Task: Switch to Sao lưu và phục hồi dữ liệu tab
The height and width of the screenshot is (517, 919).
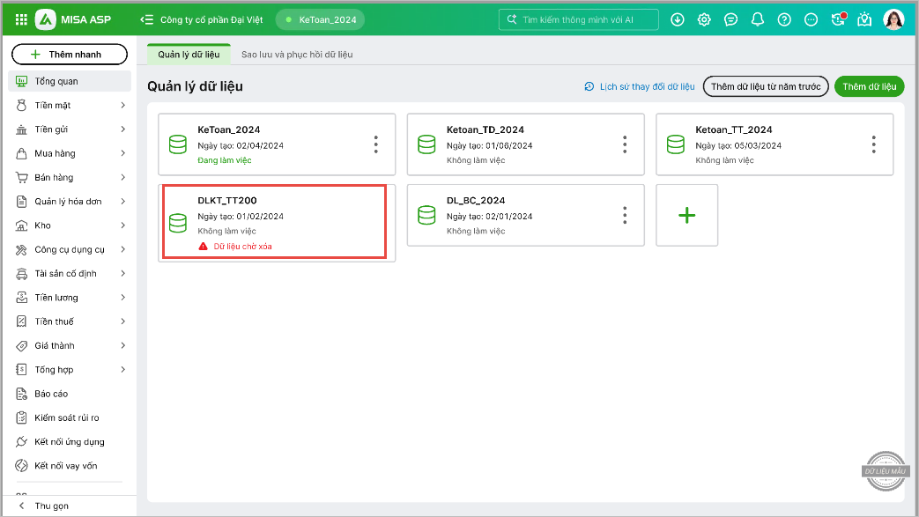Action: [297, 55]
